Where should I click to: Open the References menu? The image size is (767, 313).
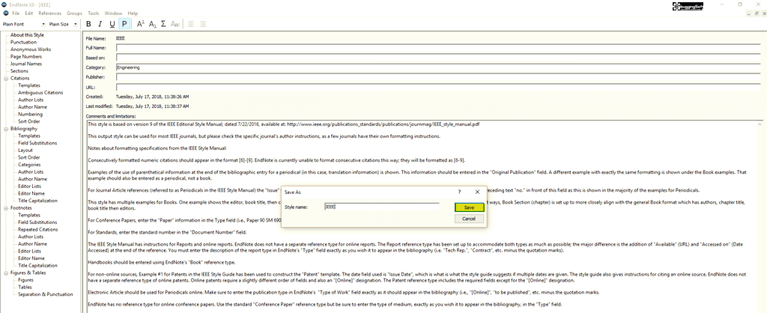tap(50, 13)
